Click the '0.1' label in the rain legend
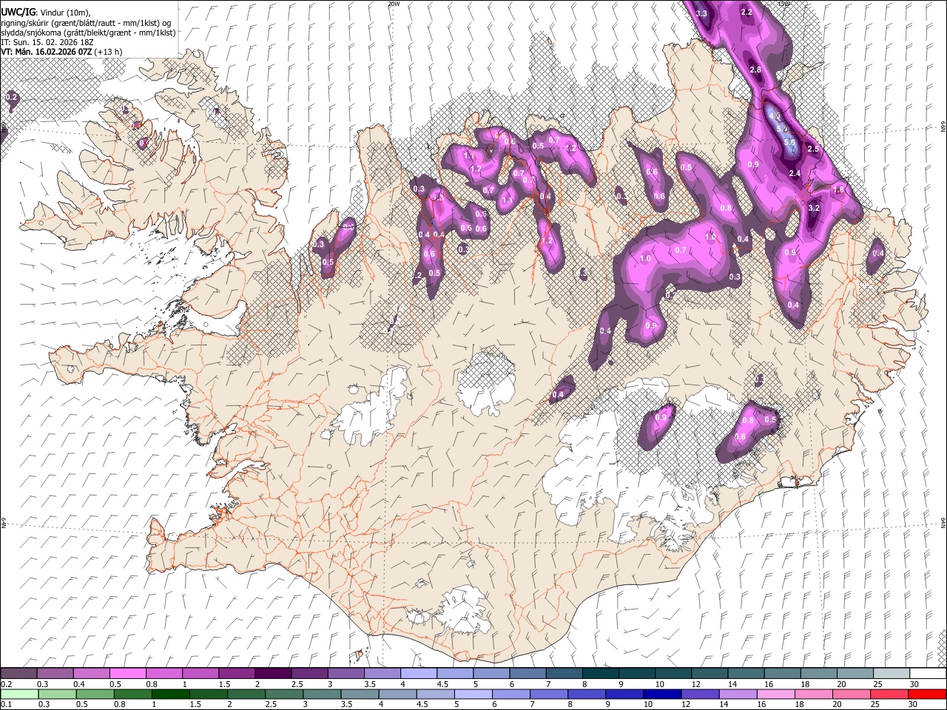The image size is (947, 710). click(x=6, y=704)
